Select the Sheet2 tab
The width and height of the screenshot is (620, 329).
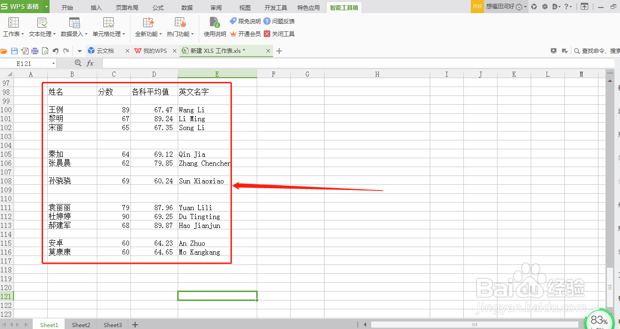[81, 325]
